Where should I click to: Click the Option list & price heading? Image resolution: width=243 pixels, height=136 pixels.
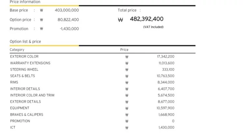coord(25,42)
